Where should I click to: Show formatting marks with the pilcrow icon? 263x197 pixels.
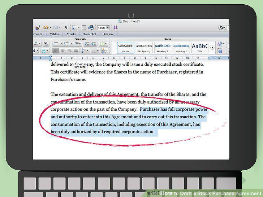pos(66,27)
